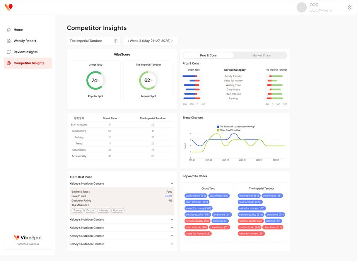357x261 pixels.
Task: Click the Upscale mention tag
Action: 118,210
